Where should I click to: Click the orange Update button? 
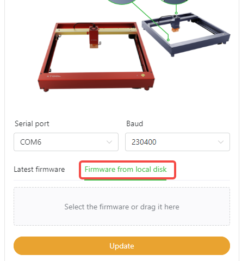pos(122,246)
